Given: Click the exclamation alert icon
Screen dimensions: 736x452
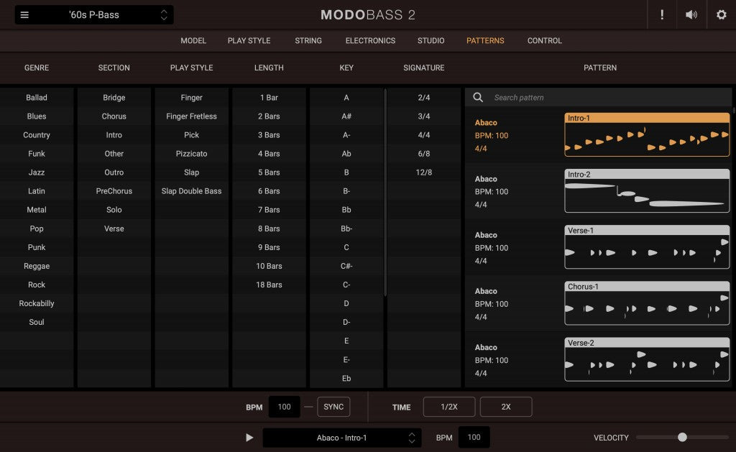Looking at the screenshot, I should (662, 14).
